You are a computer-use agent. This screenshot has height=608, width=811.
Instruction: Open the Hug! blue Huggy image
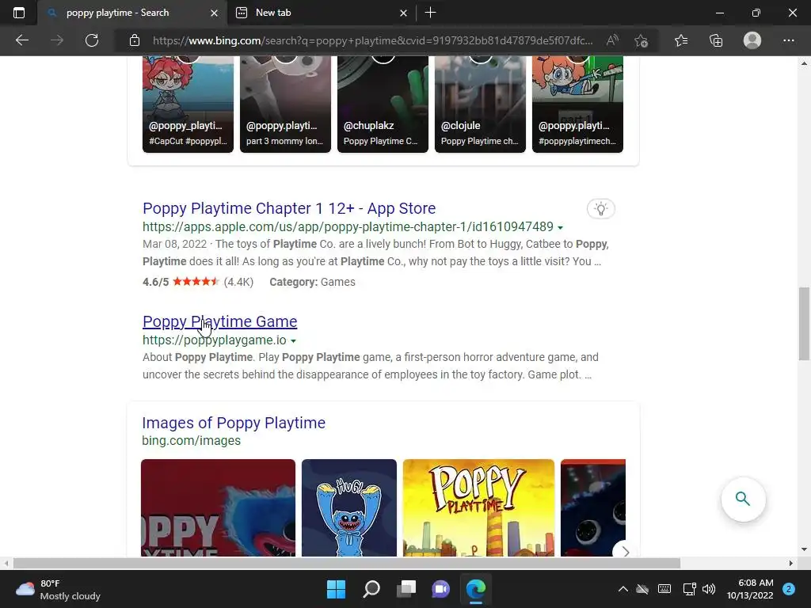(x=349, y=507)
